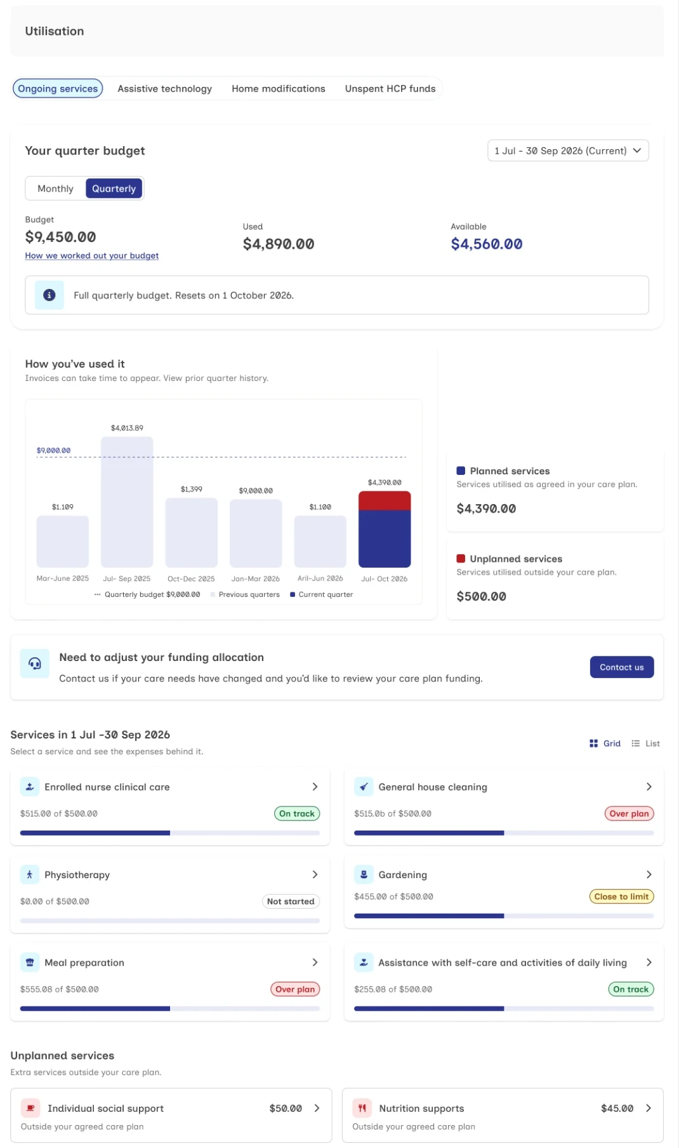This screenshot has height=1148, width=679.
Task: Click the $45.00 Nutrition supports amount
Action: pyautogui.click(x=617, y=1108)
